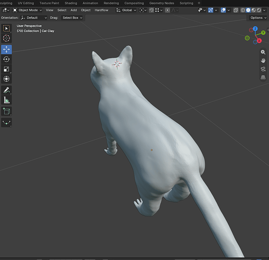Screen dimensions: 269x260
Task: Click the green Y axis on gizmo
Action: pos(263,33)
